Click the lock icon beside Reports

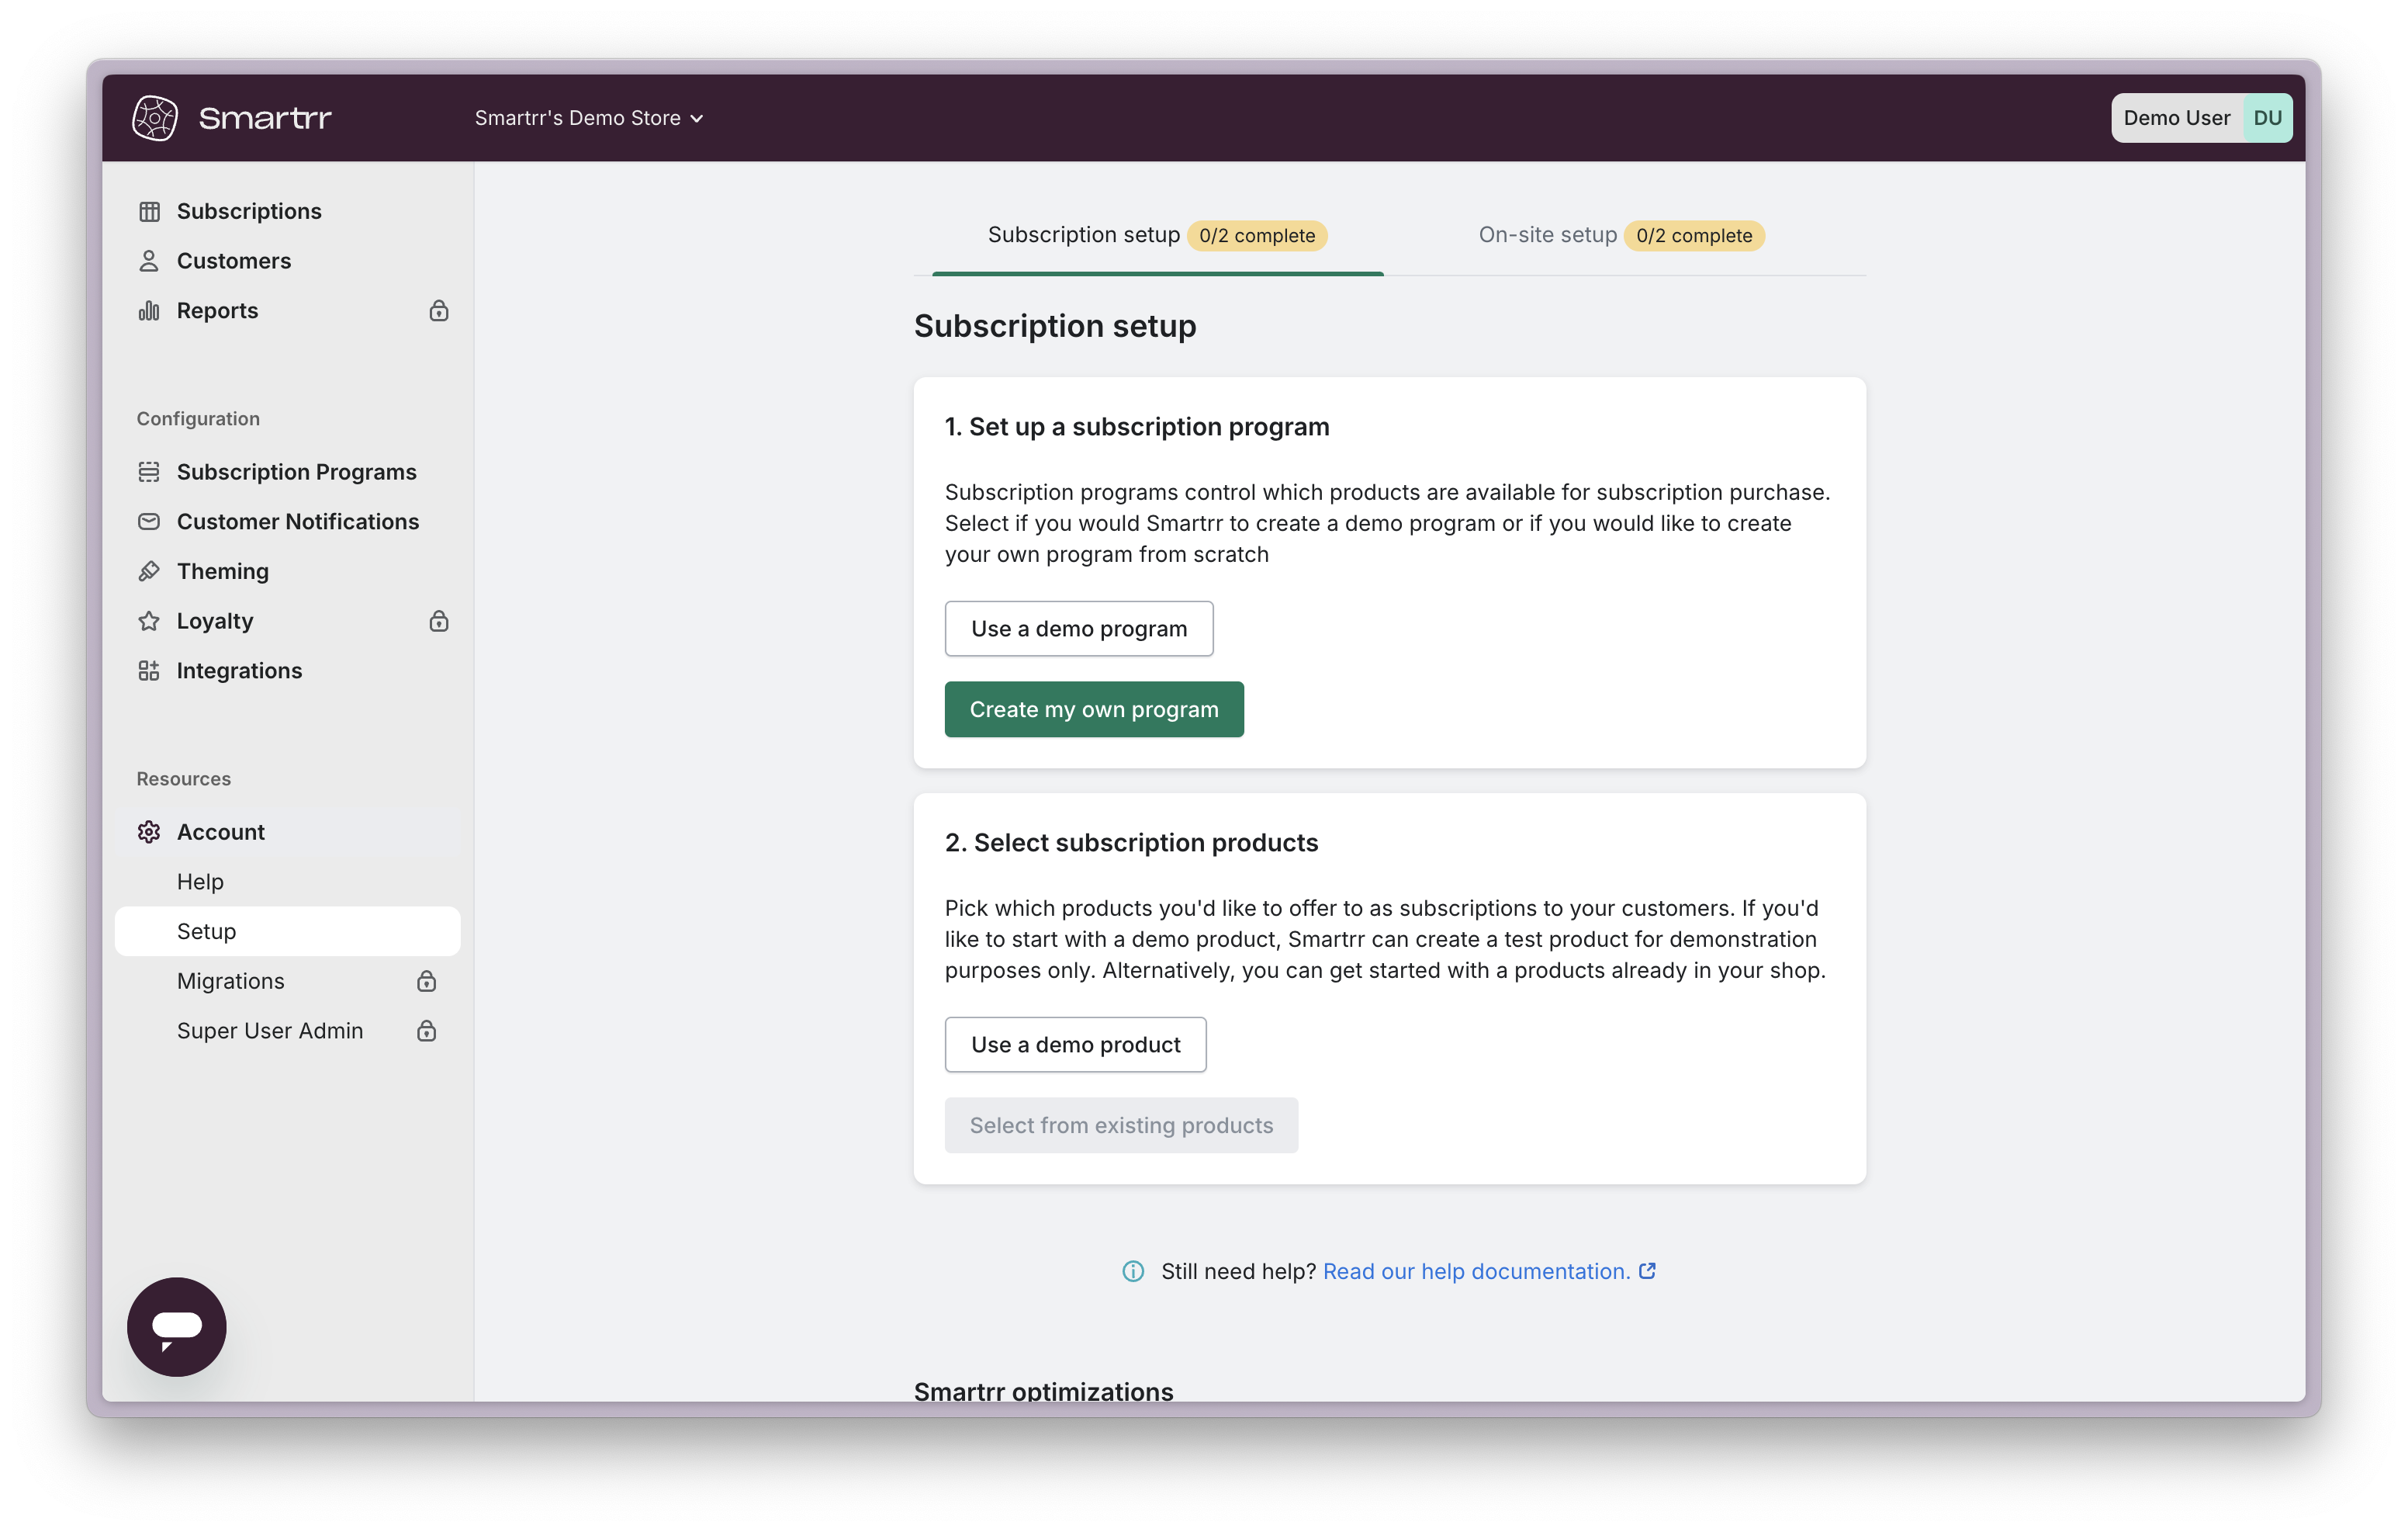point(439,311)
